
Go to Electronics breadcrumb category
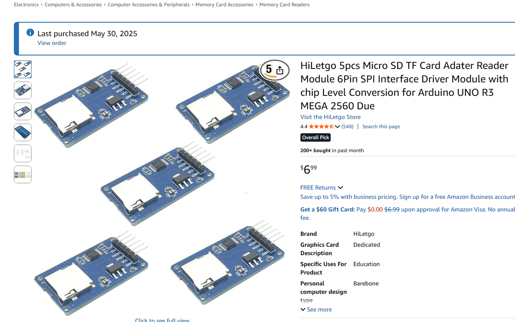(26, 5)
